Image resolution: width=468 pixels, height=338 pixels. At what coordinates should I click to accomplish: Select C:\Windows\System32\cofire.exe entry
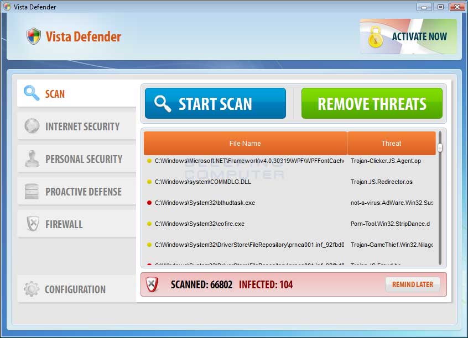[200, 224]
